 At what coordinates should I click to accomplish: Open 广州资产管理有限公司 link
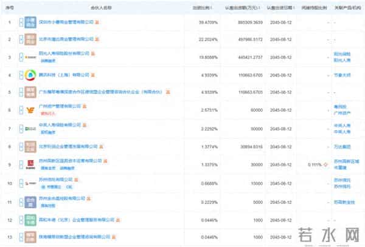point(60,106)
